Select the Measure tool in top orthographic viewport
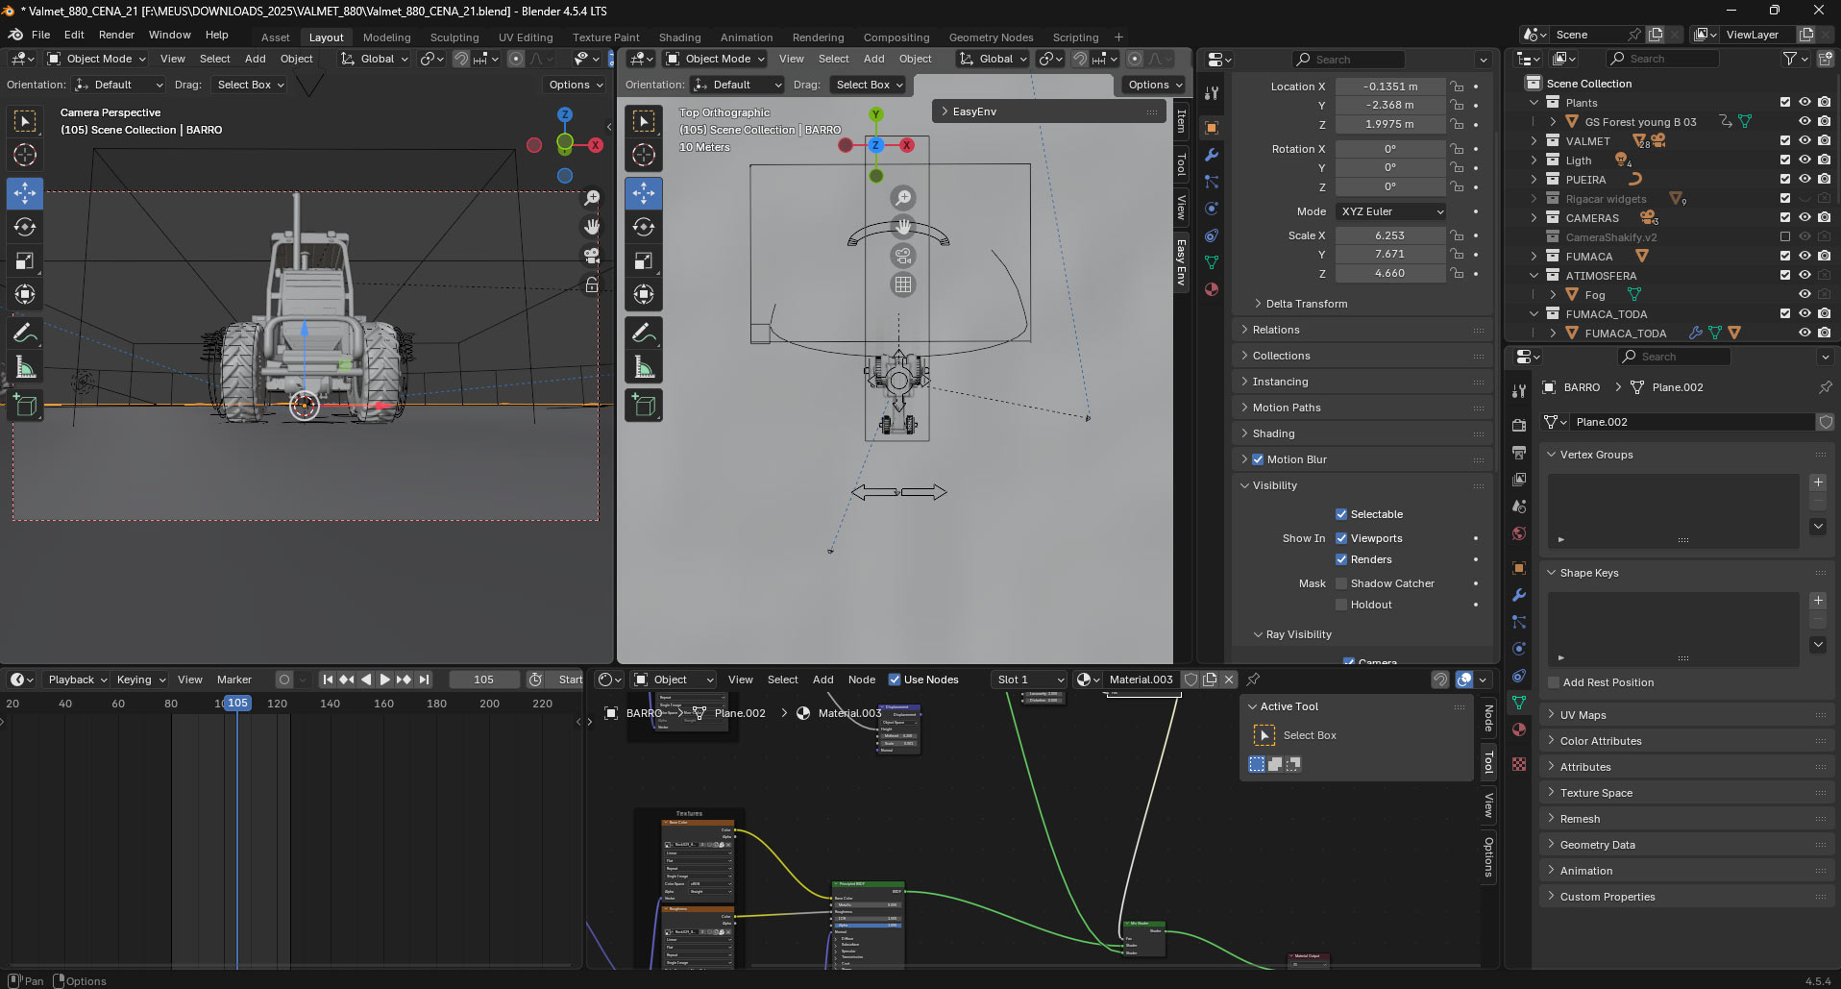Image resolution: width=1841 pixels, height=989 pixels. coord(644,367)
